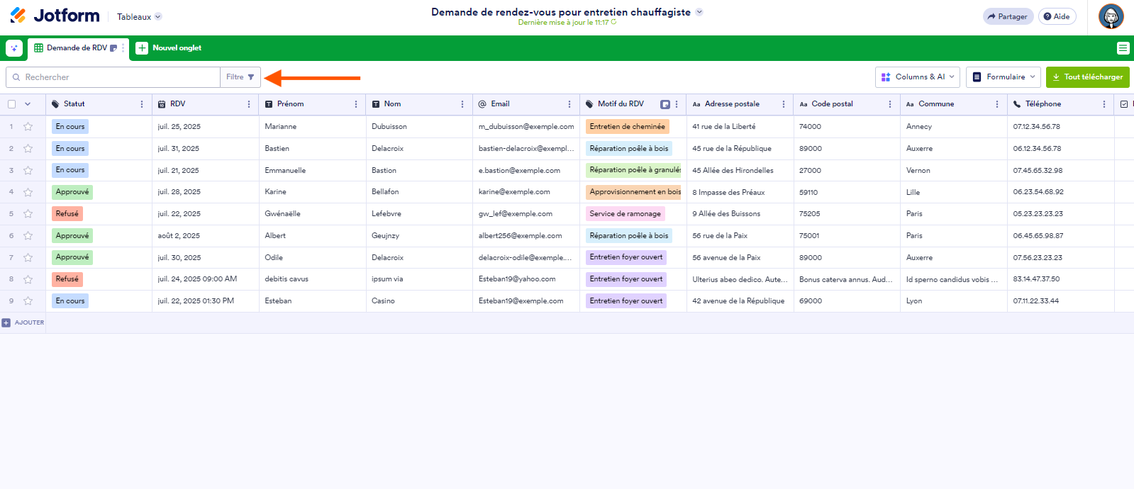
Task: Star the Emmanuelle Bastion row
Action: coord(28,170)
